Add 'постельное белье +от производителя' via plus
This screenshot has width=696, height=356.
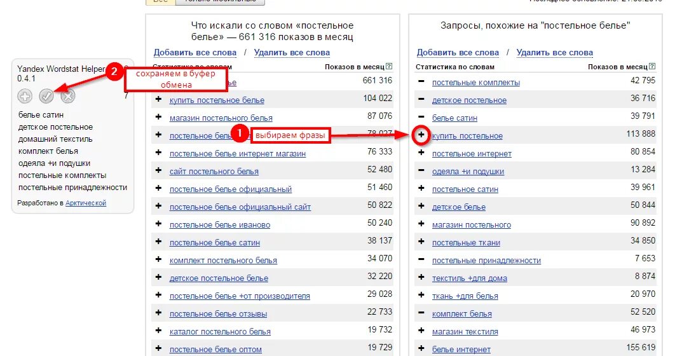pyautogui.click(x=158, y=294)
